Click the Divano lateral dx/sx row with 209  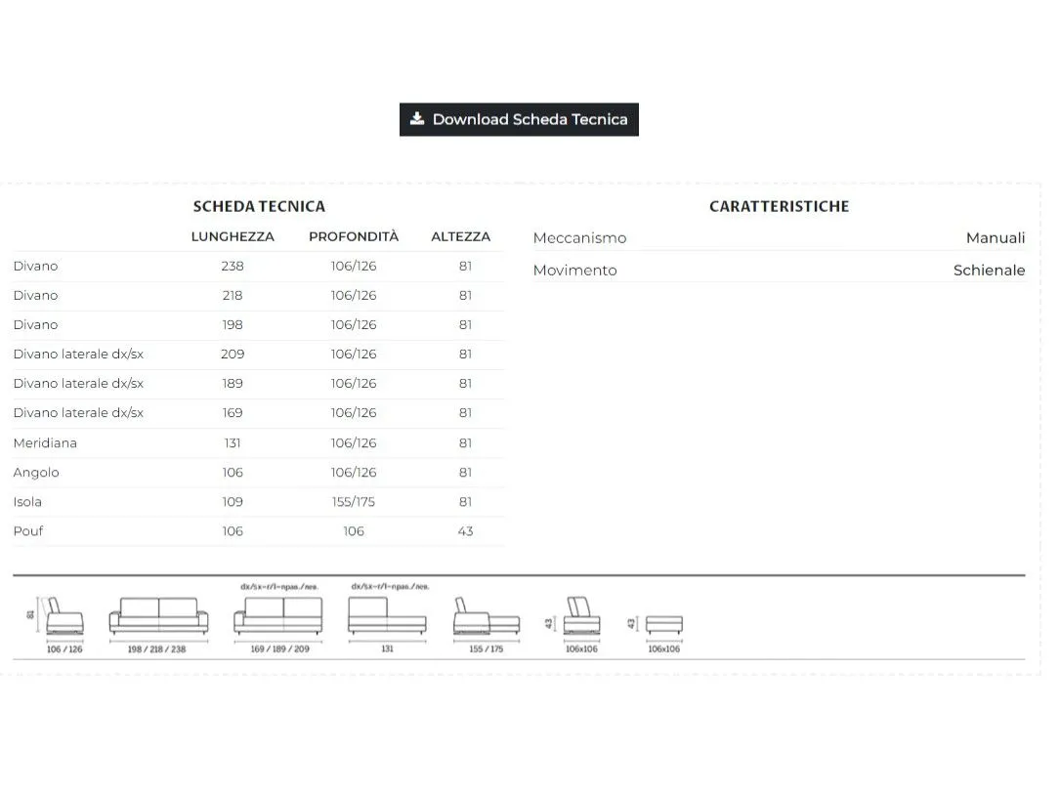(x=258, y=355)
